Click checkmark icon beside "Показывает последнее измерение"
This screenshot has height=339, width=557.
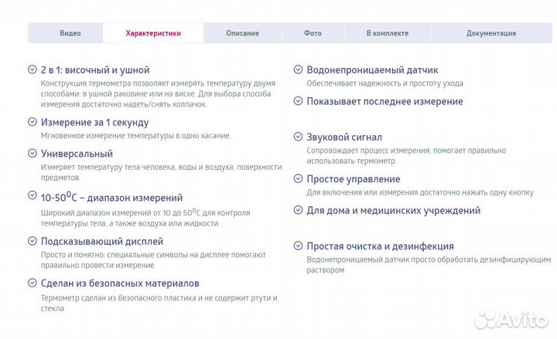298,101
